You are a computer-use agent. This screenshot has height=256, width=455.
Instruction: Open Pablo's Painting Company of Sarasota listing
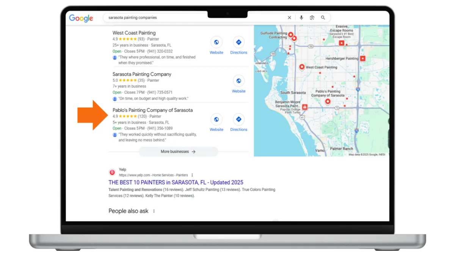click(x=152, y=110)
